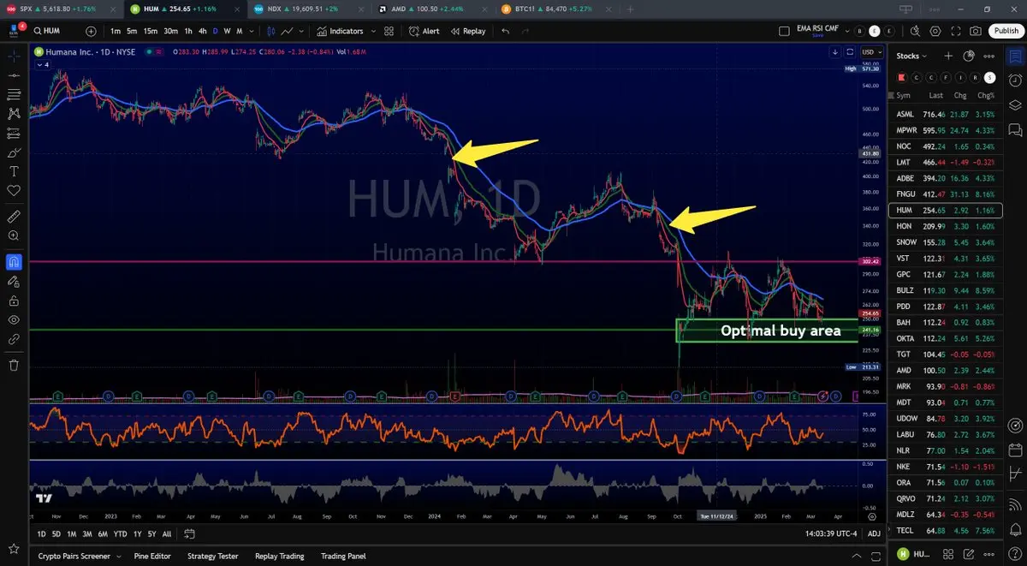Viewport: 1027px width, 566px height.
Task: Open go-to-date calendar icon
Action: coord(190,534)
